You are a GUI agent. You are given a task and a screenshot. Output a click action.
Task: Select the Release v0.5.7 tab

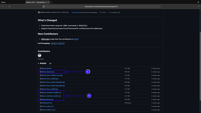coord(37,2)
